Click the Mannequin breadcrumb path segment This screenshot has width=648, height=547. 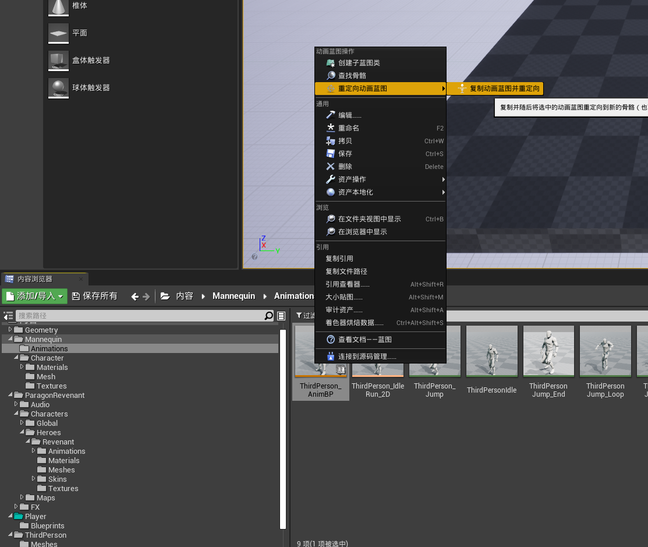tap(234, 296)
